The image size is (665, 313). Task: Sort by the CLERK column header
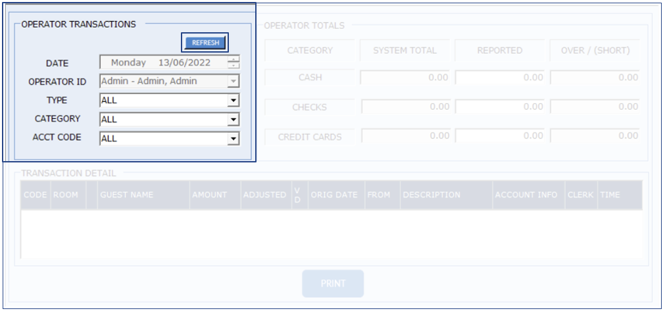click(580, 195)
